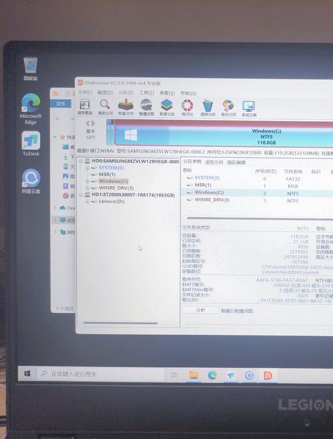This screenshot has width=333, height=439.
Task: Click the Save Changes (保存更改) toolbar icon
Action: [85, 107]
